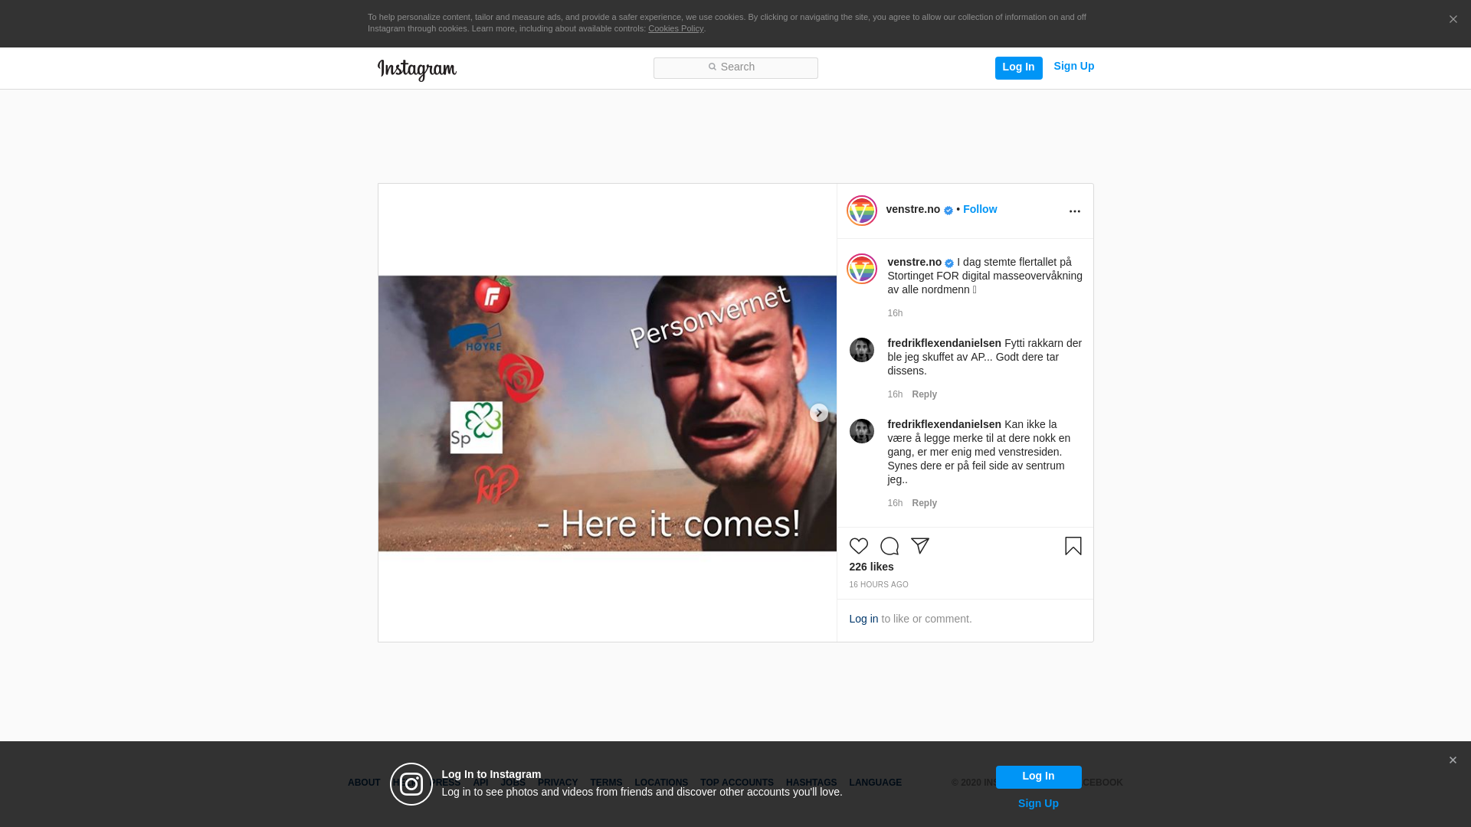Open TOP ACCOUNTS footer link
This screenshot has width=1471, height=827.
tap(737, 783)
